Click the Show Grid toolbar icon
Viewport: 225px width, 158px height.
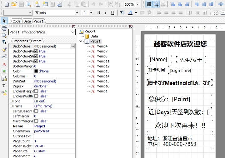pyautogui.click(x=149, y=4)
